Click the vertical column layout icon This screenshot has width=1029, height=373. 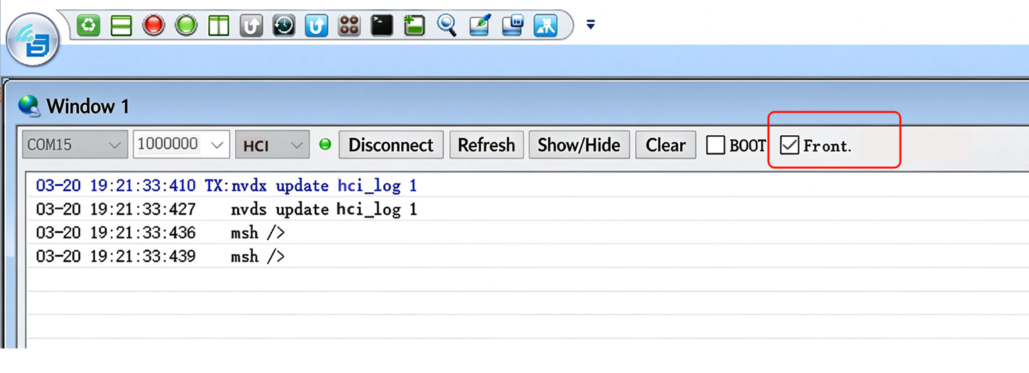coord(219,26)
